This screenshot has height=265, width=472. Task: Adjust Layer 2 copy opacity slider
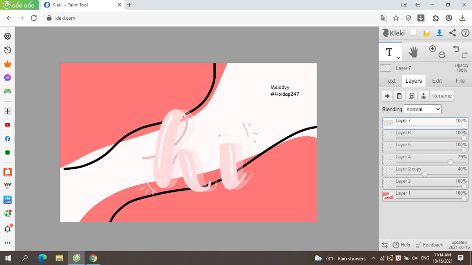click(x=425, y=174)
